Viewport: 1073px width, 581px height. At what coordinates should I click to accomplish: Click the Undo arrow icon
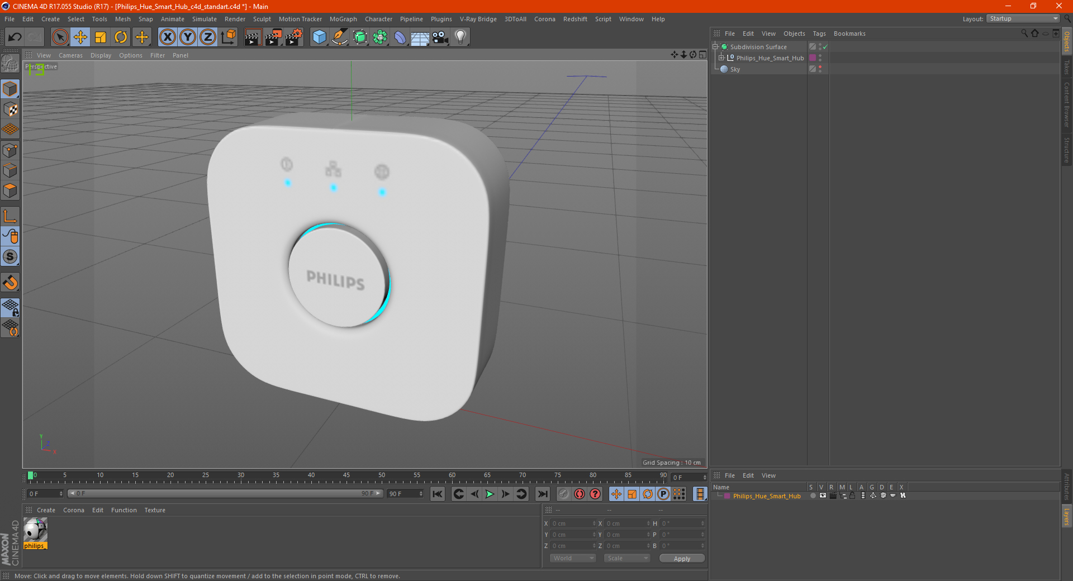pyautogui.click(x=15, y=37)
